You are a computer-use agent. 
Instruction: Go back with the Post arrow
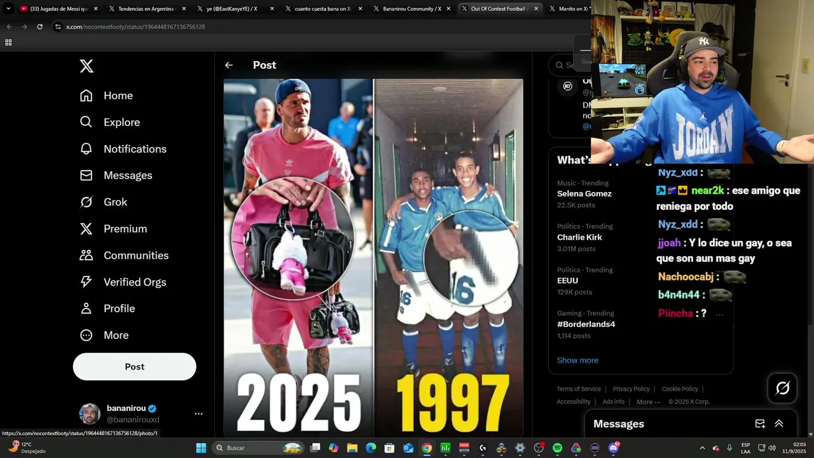[x=229, y=65]
